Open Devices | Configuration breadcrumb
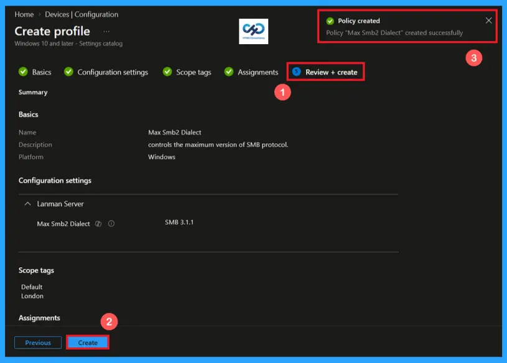The height and width of the screenshot is (363, 507). pos(81,14)
